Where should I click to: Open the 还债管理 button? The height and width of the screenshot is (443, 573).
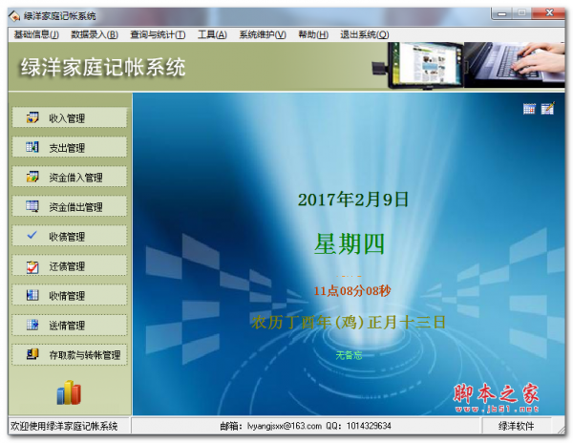[x=70, y=265]
